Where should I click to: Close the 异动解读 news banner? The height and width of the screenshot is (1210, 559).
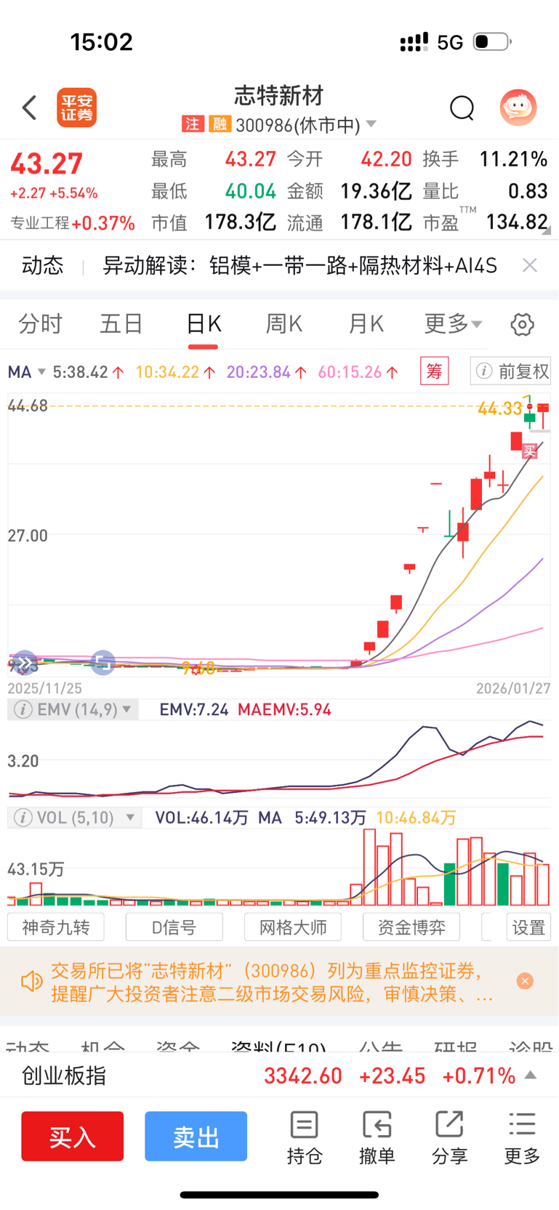(x=530, y=265)
